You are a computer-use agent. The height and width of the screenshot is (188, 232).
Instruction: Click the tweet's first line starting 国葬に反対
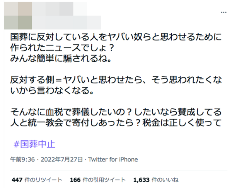116,37
